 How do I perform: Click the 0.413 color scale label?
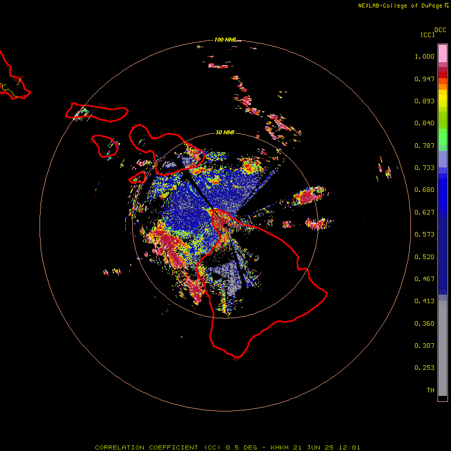tap(424, 301)
